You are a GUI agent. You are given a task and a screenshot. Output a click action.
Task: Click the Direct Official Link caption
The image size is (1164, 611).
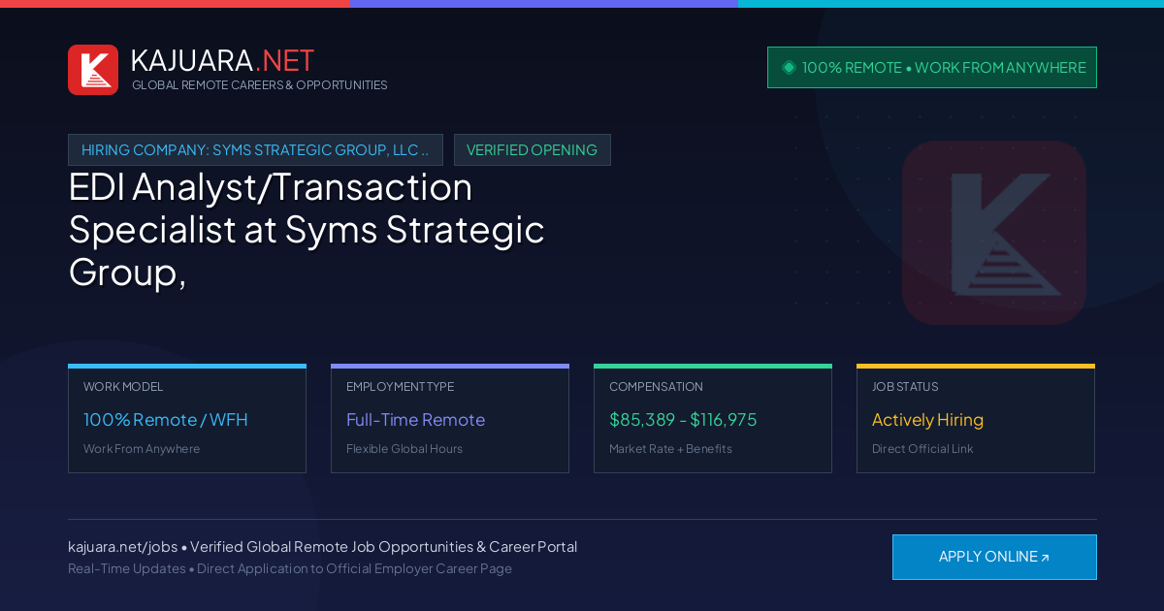pyautogui.click(x=922, y=449)
